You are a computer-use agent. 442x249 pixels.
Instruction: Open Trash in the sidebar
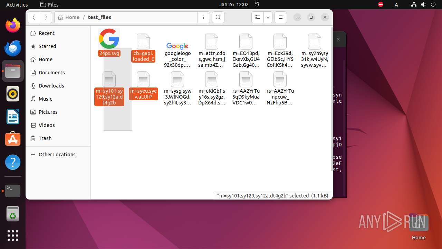58,138
